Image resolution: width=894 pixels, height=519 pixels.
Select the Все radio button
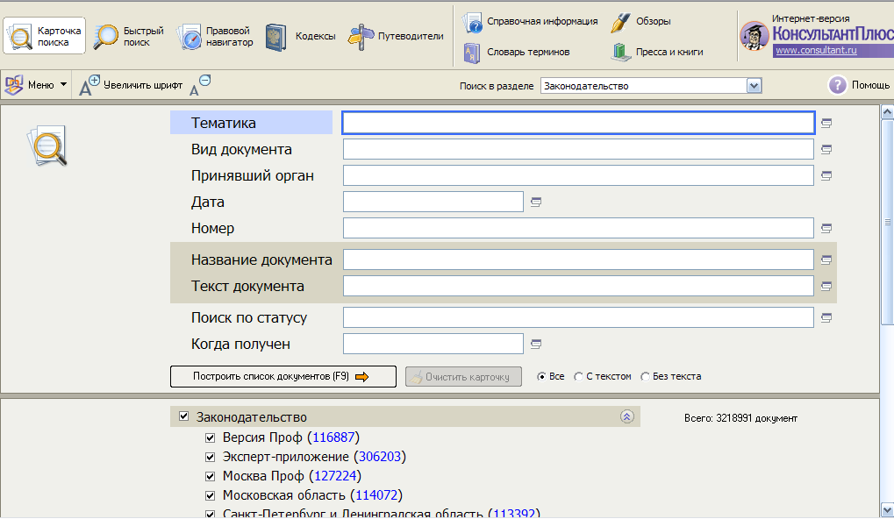click(541, 377)
